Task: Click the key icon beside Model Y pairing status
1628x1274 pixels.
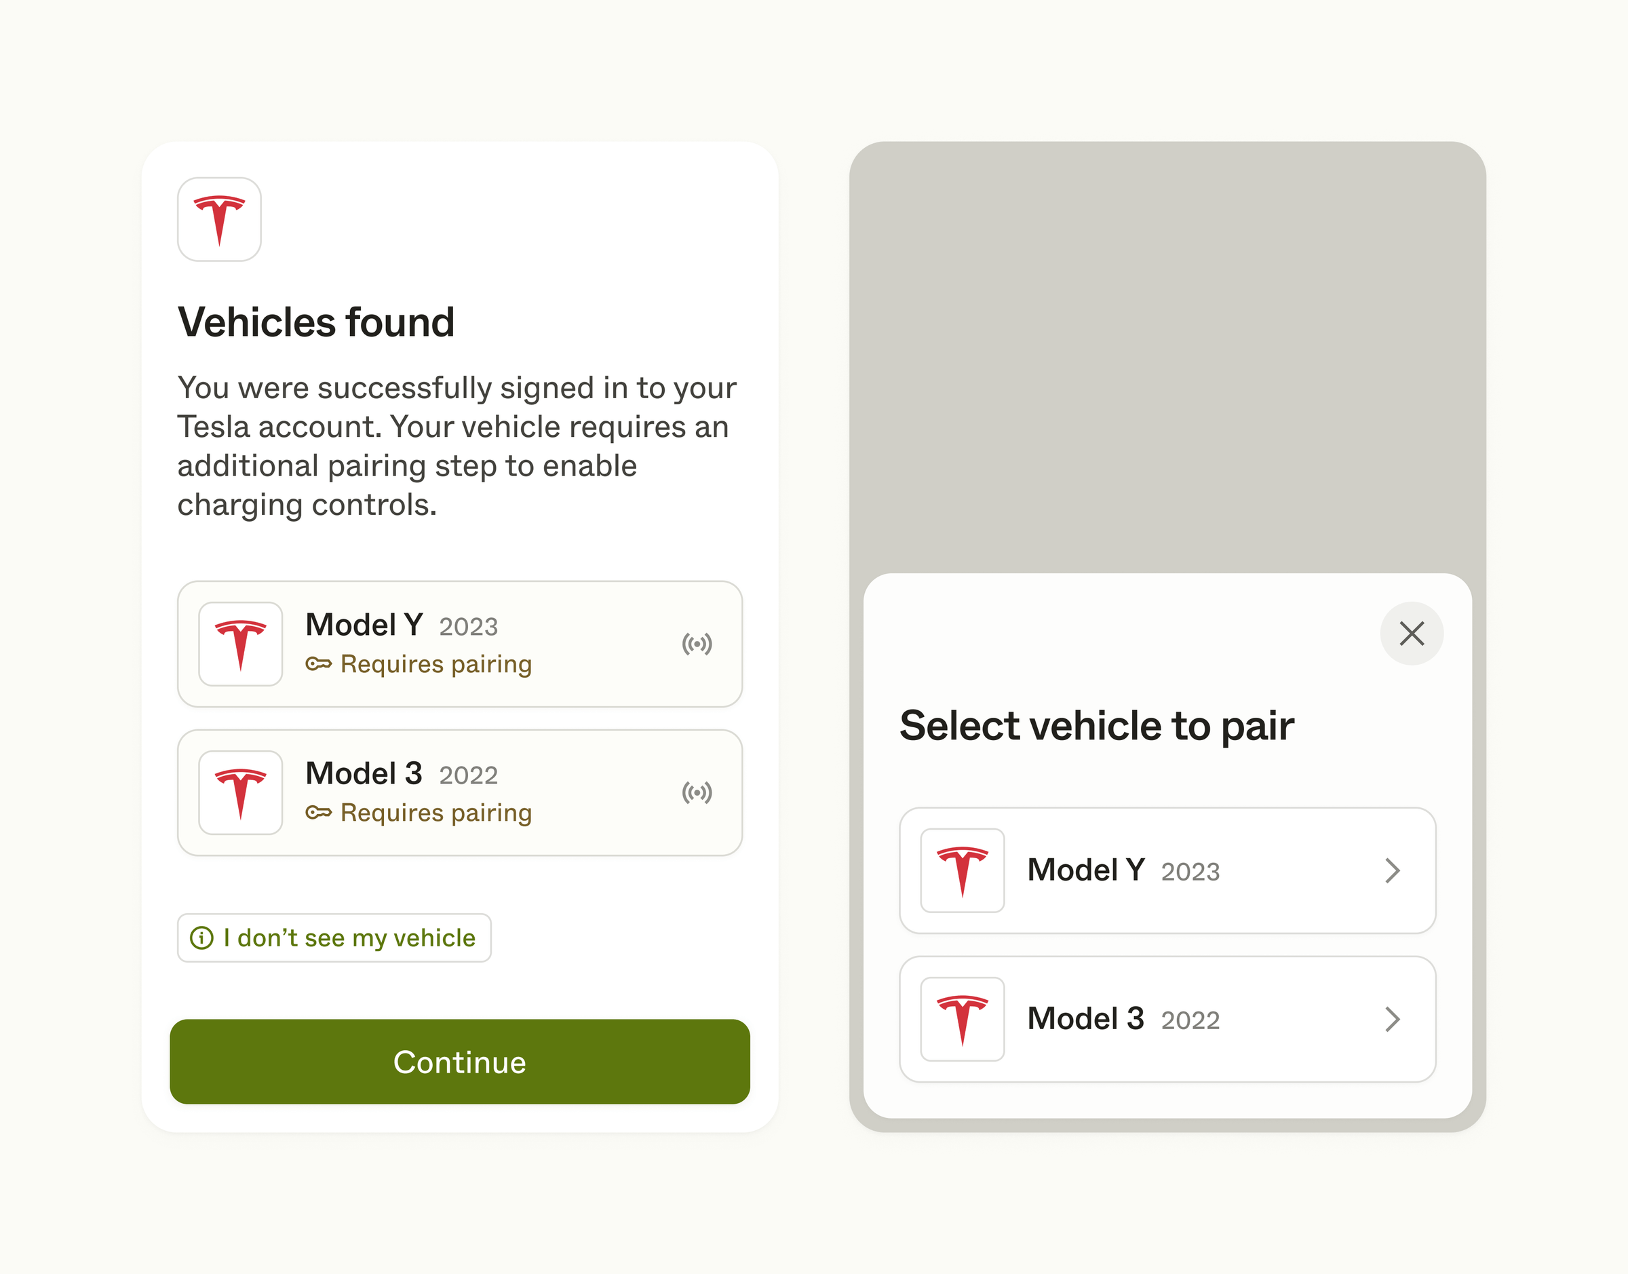Action: pyautogui.click(x=318, y=664)
